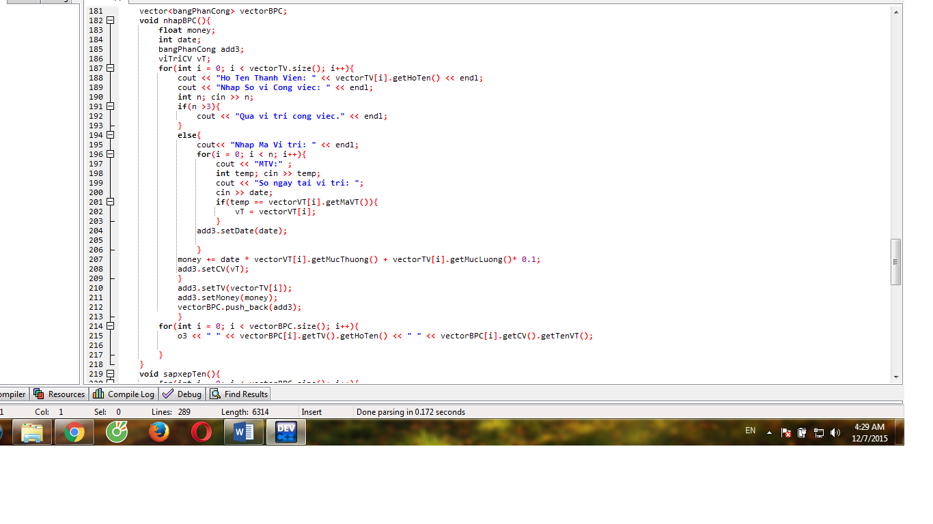Switch to the Compile Log tab
This screenshot has width=933, height=524.
click(x=124, y=394)
